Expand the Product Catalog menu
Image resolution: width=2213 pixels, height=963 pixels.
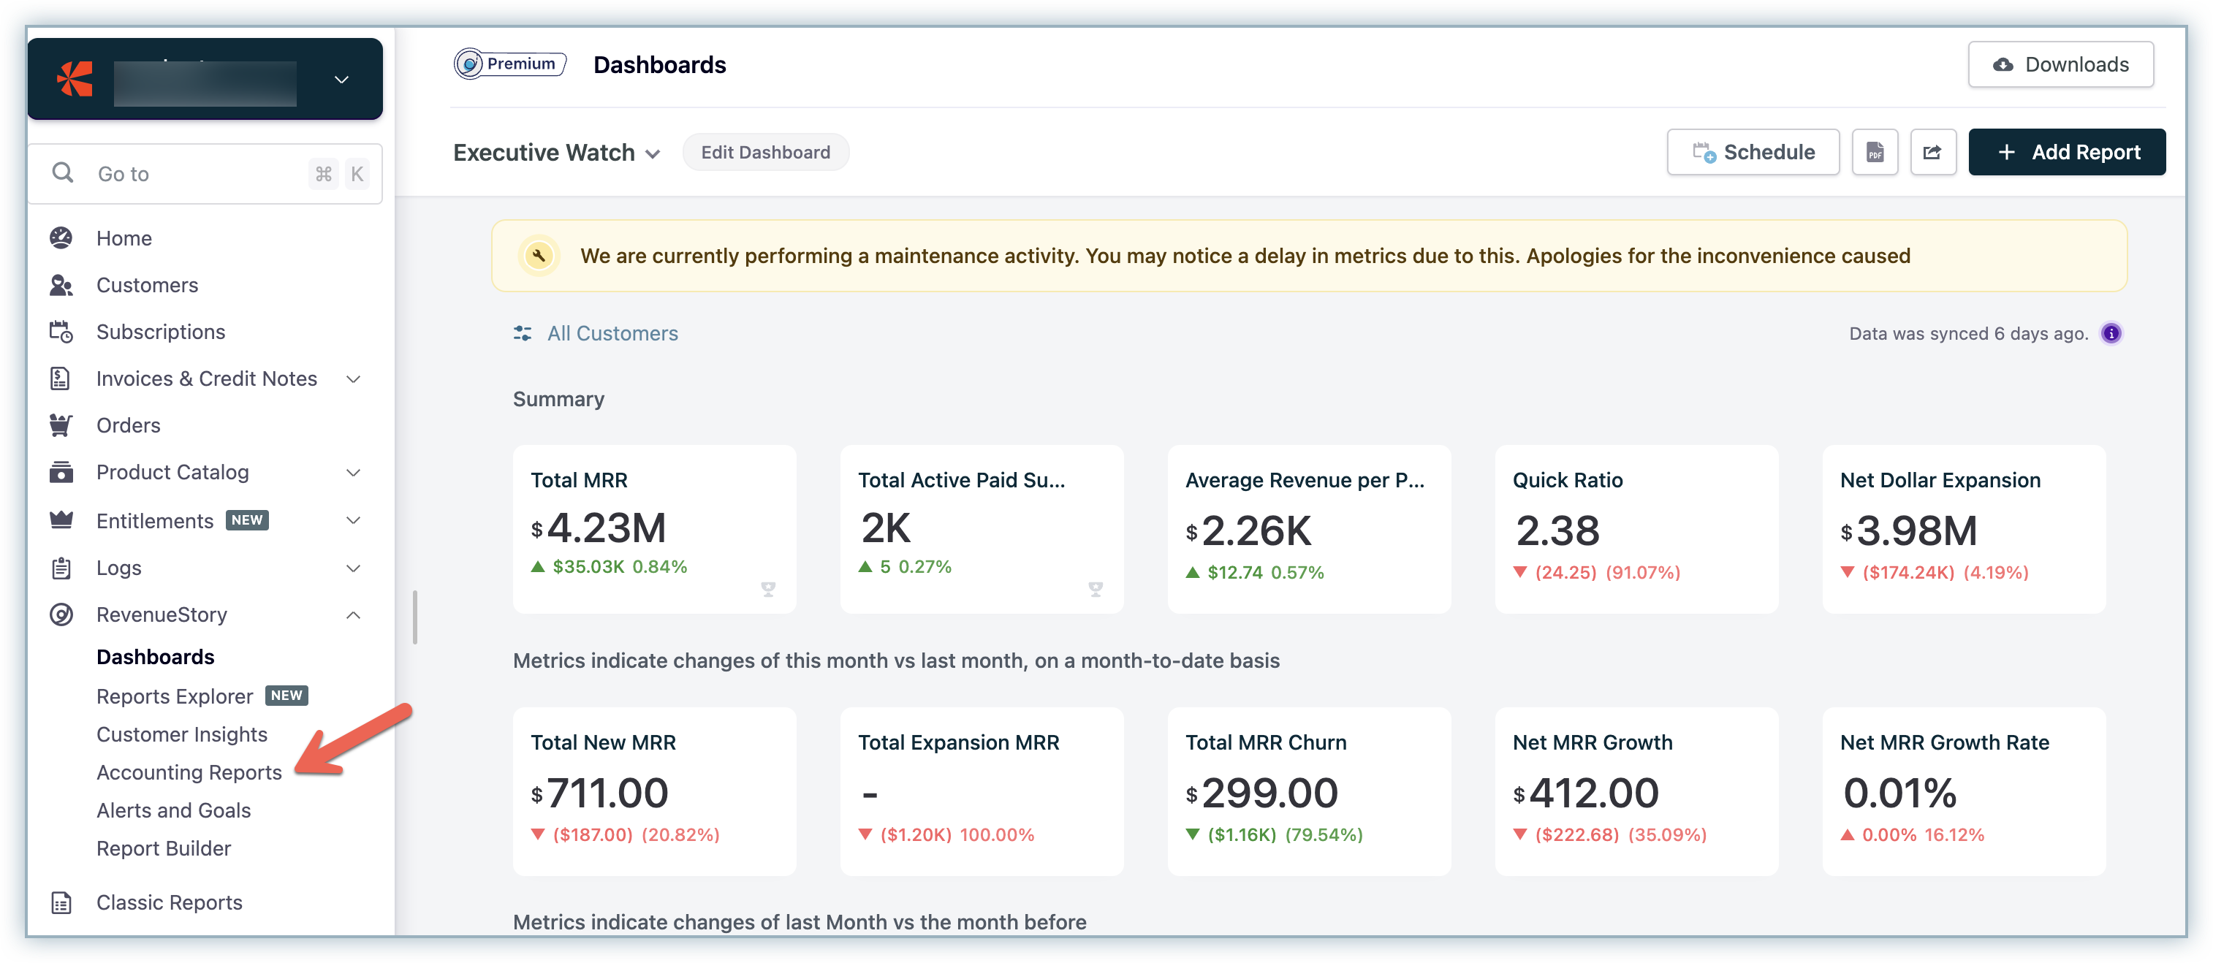point(352,473)
